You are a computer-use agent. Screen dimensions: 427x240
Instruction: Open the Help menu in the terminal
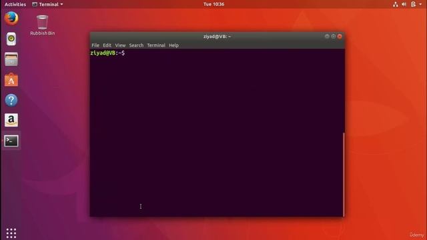pos(173,45)
